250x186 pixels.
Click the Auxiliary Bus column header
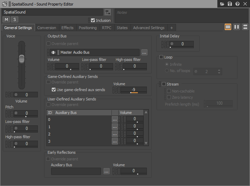point(83,113)
